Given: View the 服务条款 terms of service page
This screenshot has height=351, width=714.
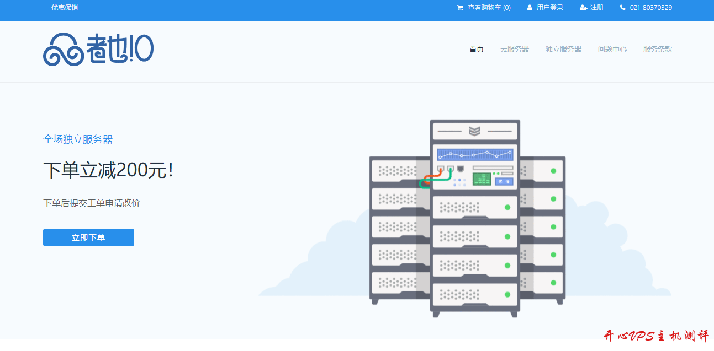Looking at the screenshot, I should tap(657, 49).
